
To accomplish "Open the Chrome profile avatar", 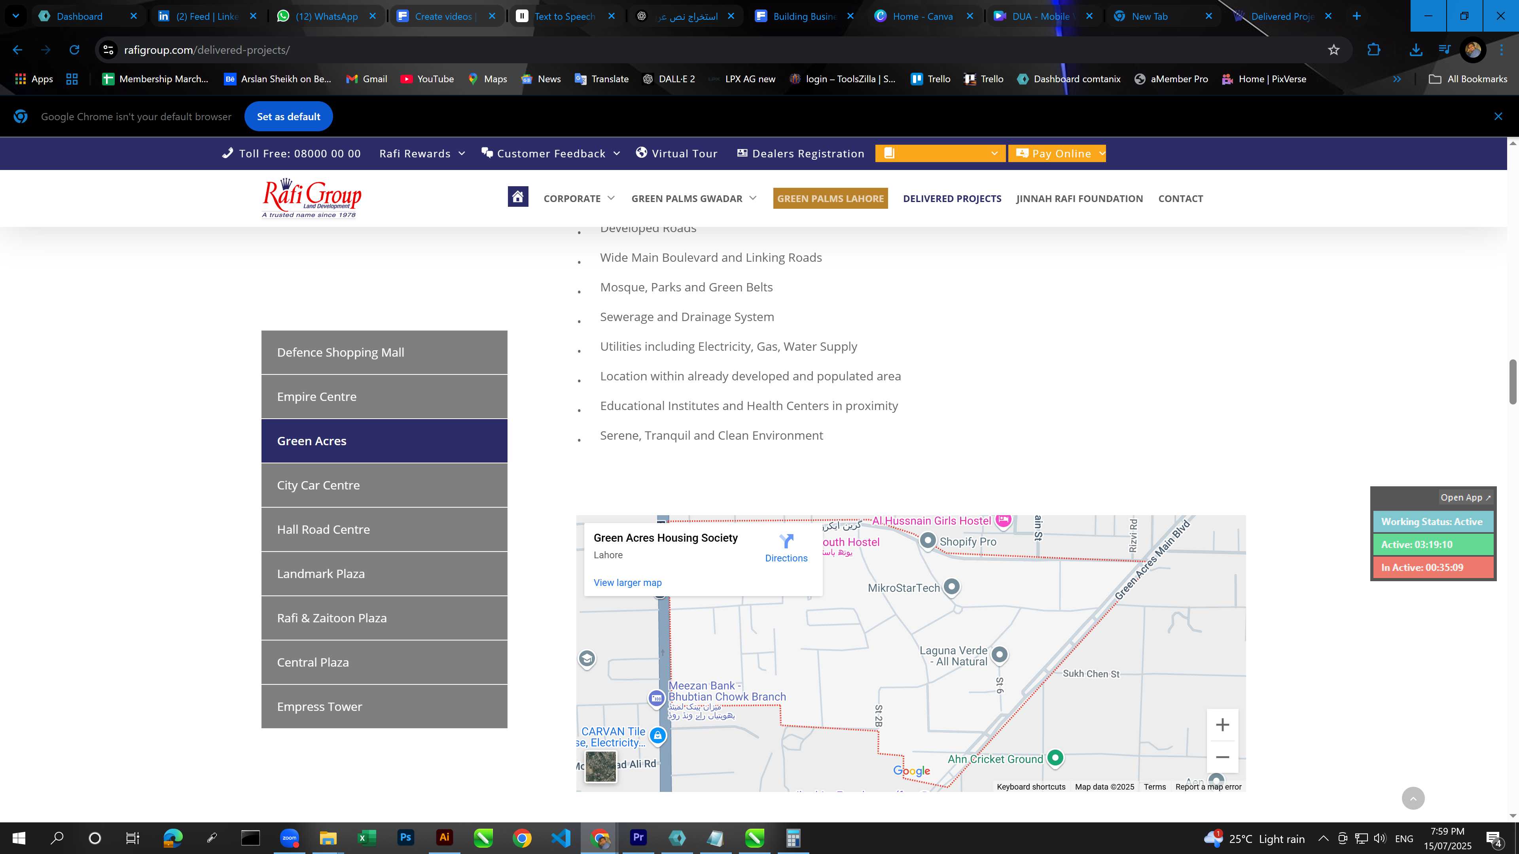I will pyautogui.click(x=1472, y=50).
